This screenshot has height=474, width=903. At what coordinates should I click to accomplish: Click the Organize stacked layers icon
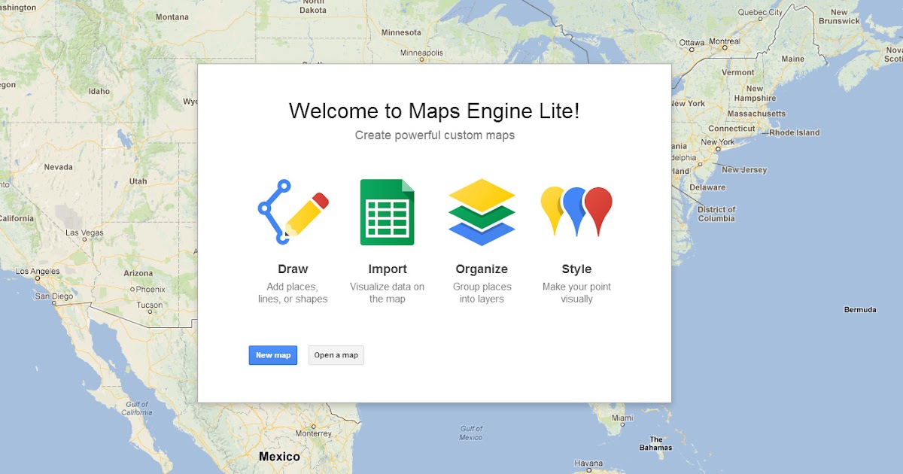click(x=482, y=213)
